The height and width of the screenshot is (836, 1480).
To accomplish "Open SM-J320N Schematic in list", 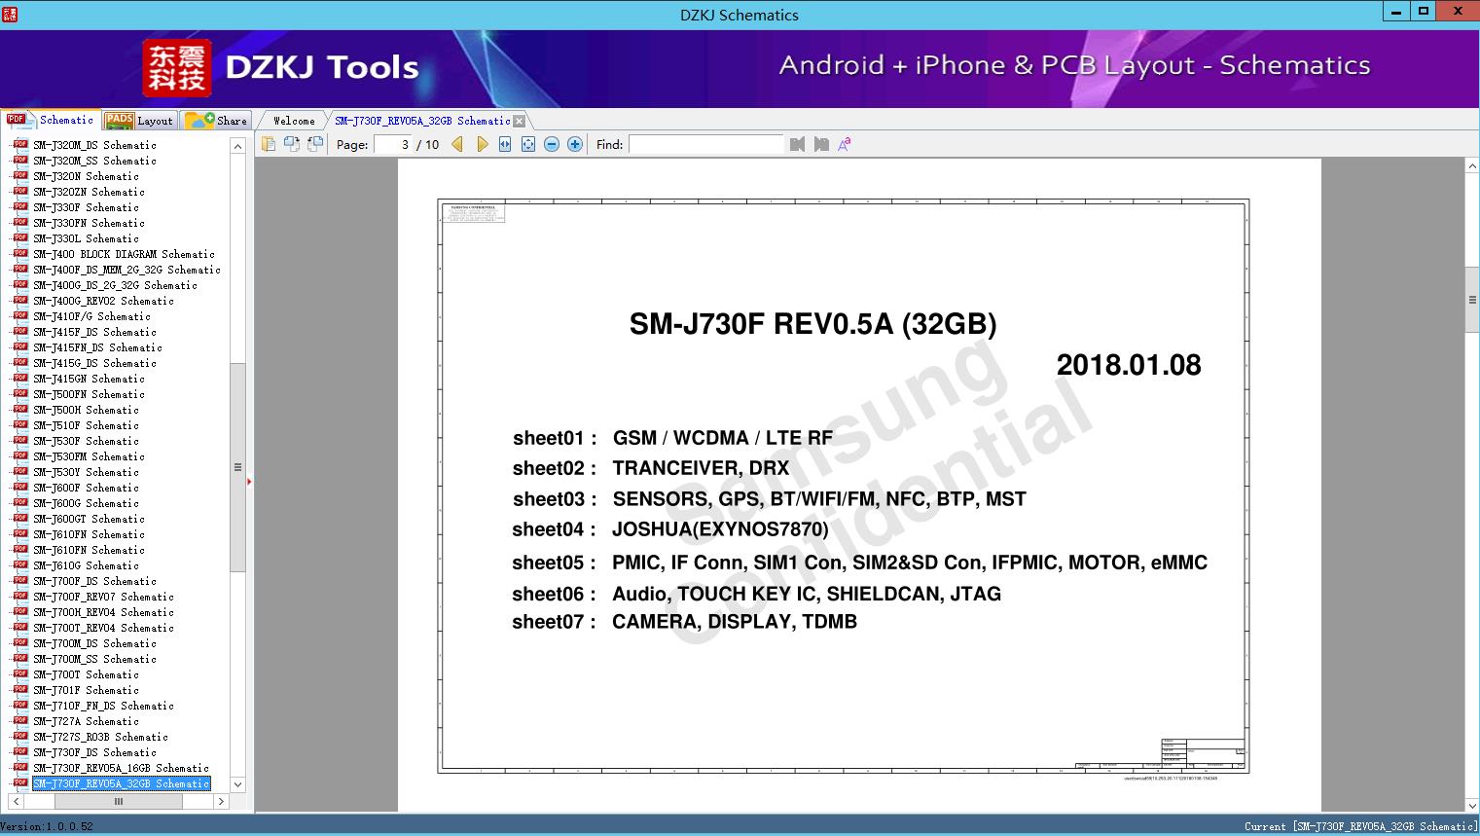I will point(86,176).
